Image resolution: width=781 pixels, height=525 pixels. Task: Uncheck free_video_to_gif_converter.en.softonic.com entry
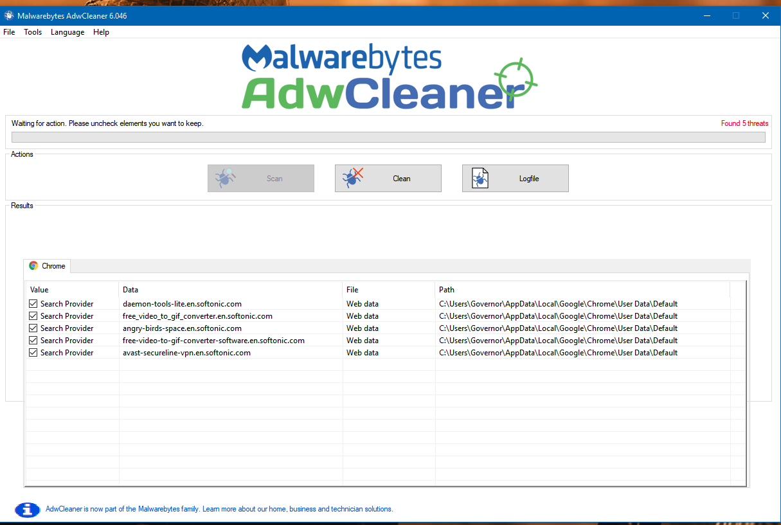[33, 316]
